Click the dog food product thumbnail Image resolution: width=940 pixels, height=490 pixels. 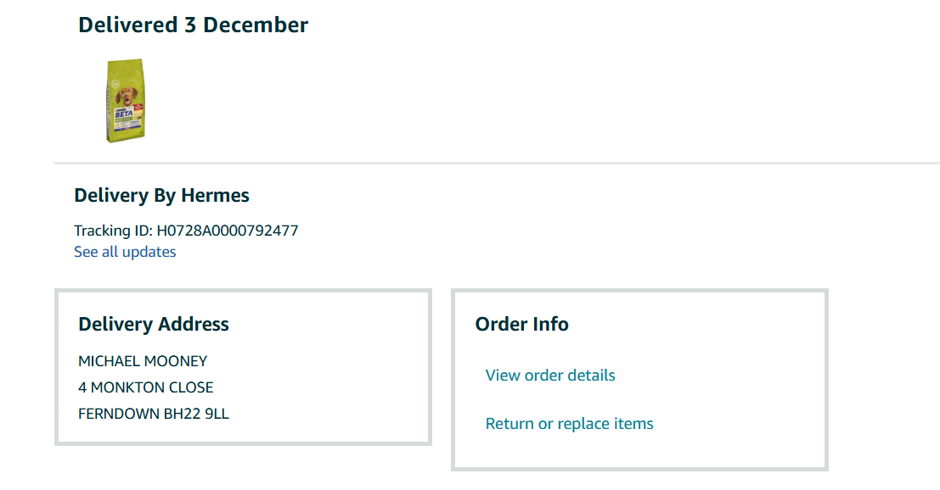[x=126, y=101]
